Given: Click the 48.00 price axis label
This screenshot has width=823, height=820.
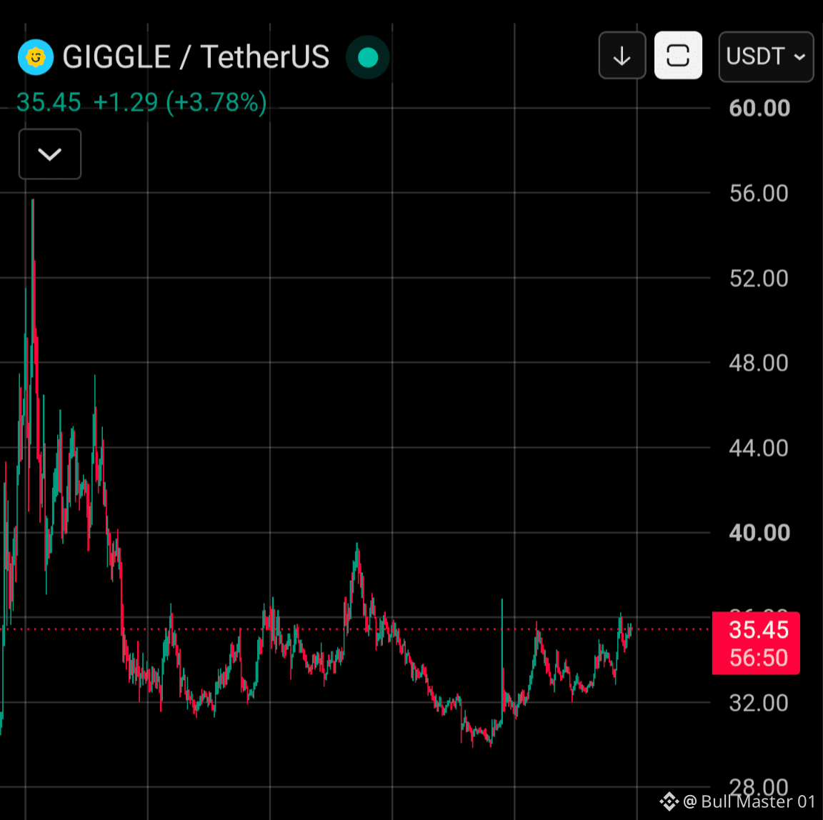Looking at the screenshot, I should pos(759,363).
